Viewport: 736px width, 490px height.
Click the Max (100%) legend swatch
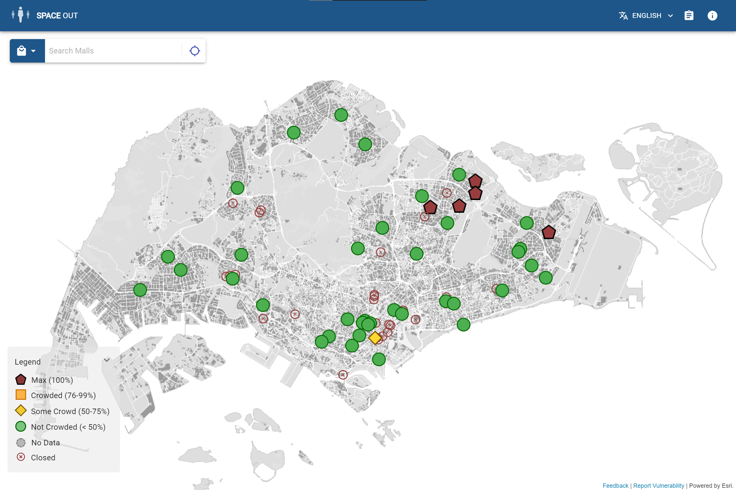(x=21, y=380)
